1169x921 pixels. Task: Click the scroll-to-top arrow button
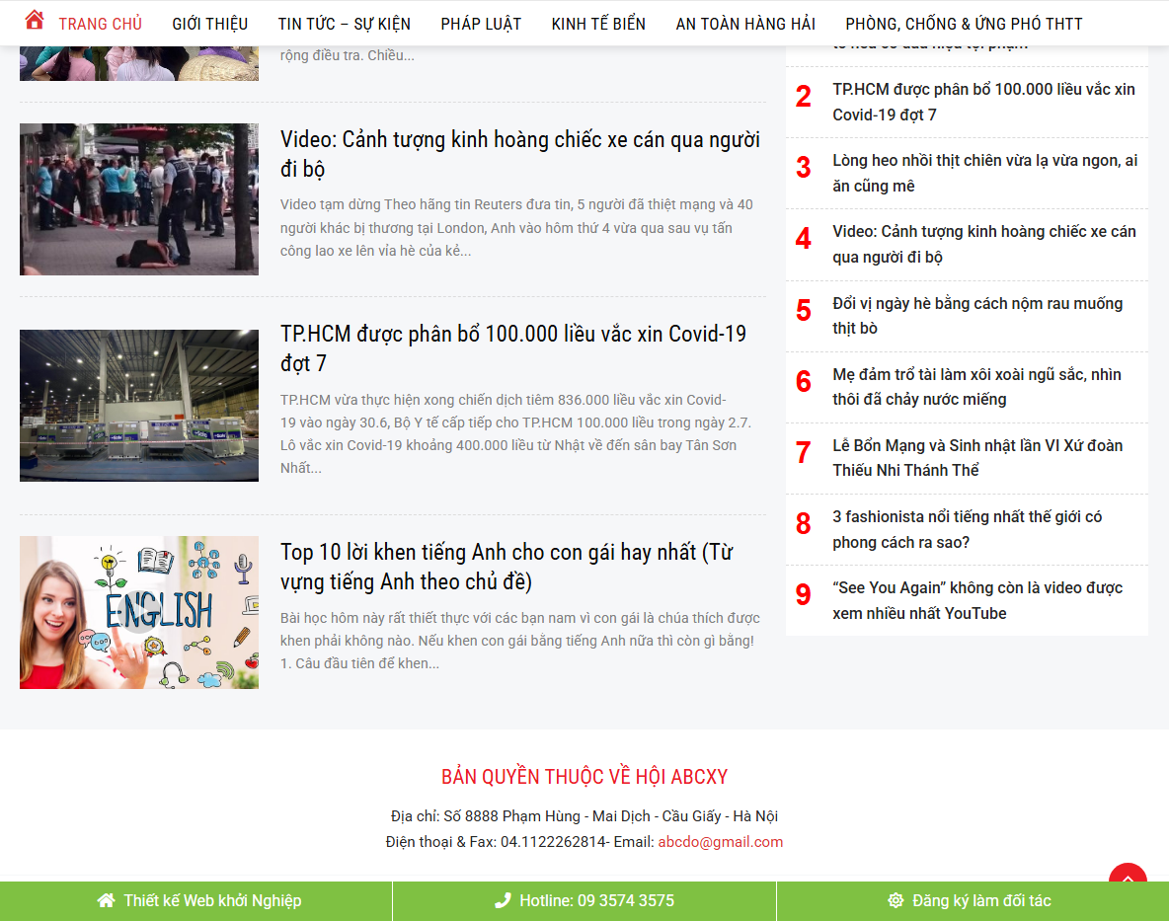(x=1127, y=878)
